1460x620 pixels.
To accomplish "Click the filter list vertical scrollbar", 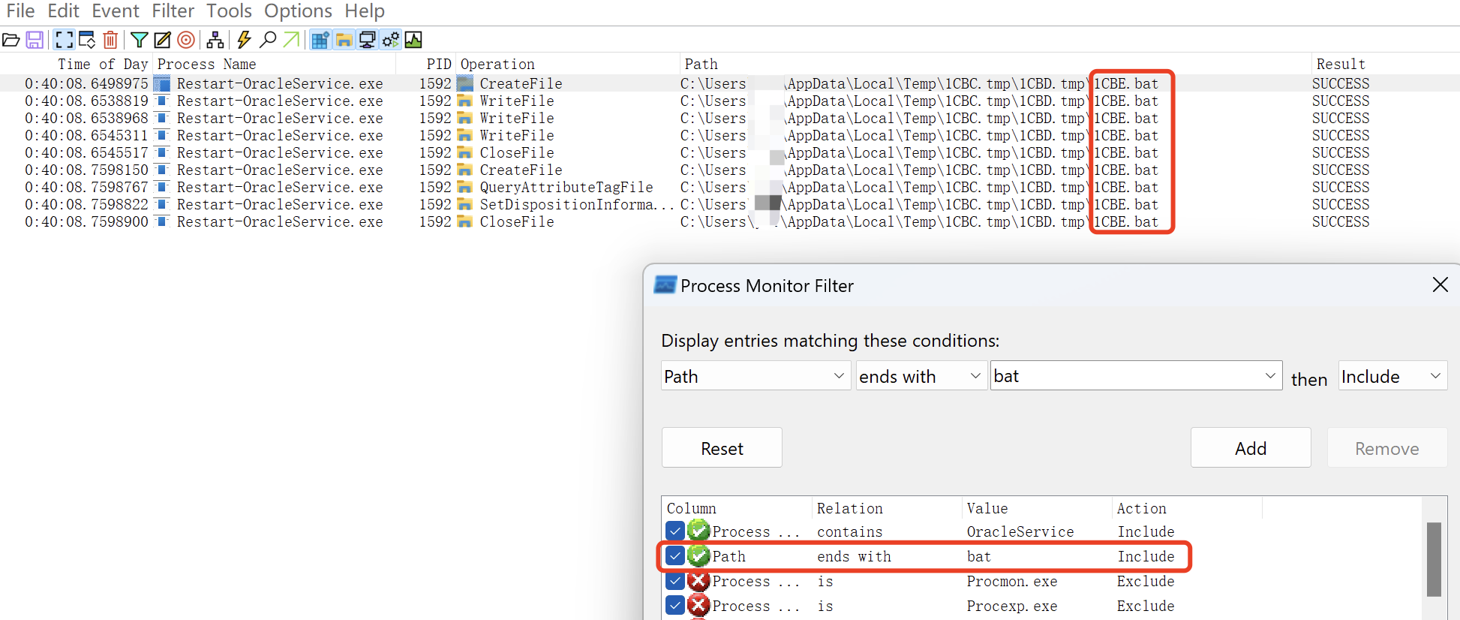I will 1434,559.
